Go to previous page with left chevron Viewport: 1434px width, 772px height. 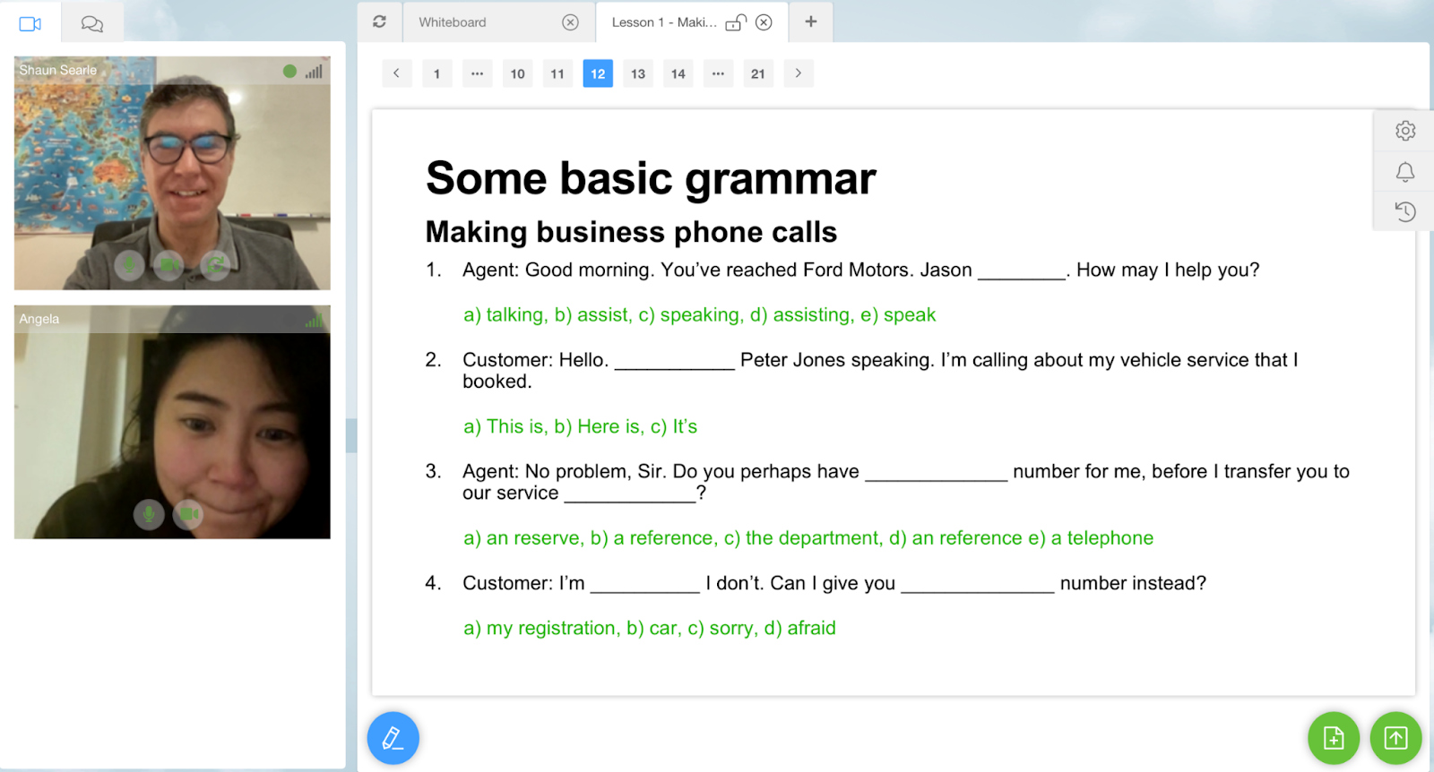tap(396, 73)
